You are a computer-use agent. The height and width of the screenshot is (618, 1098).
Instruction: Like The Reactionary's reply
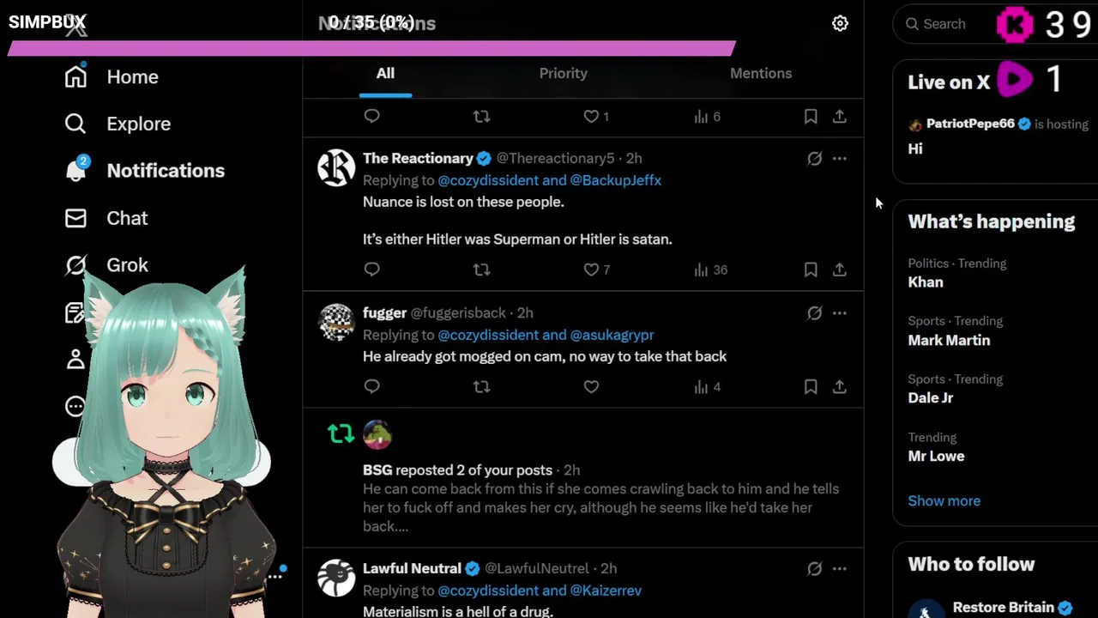tap(591, 270)
